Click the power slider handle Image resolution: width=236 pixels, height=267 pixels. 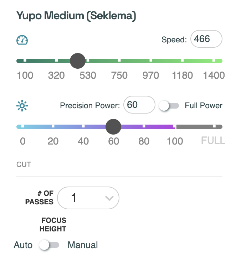click(114, 126)
